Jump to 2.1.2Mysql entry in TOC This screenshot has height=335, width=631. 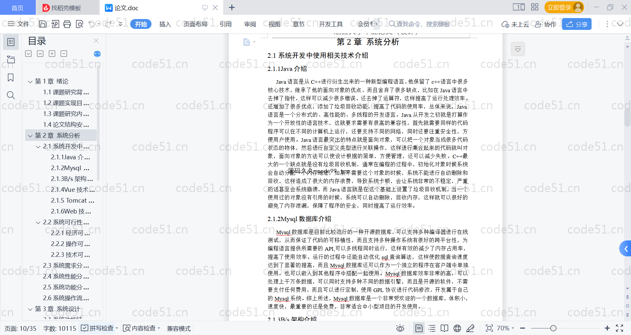(x=70, y=168)
